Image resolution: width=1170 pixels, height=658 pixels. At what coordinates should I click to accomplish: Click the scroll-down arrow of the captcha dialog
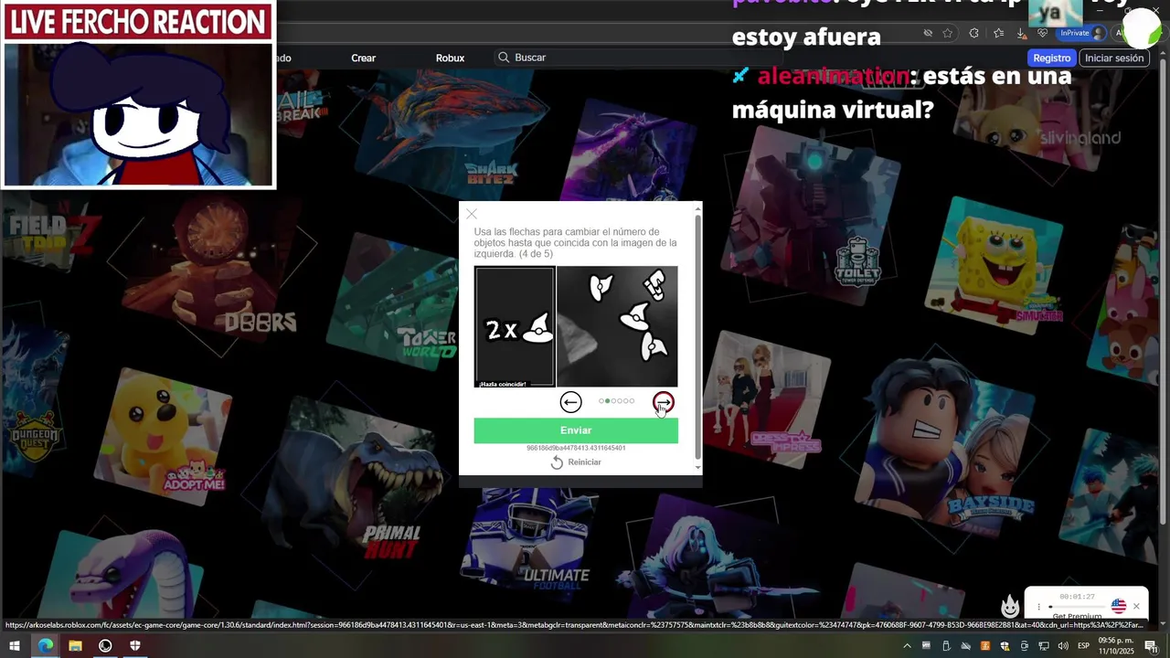698,467
